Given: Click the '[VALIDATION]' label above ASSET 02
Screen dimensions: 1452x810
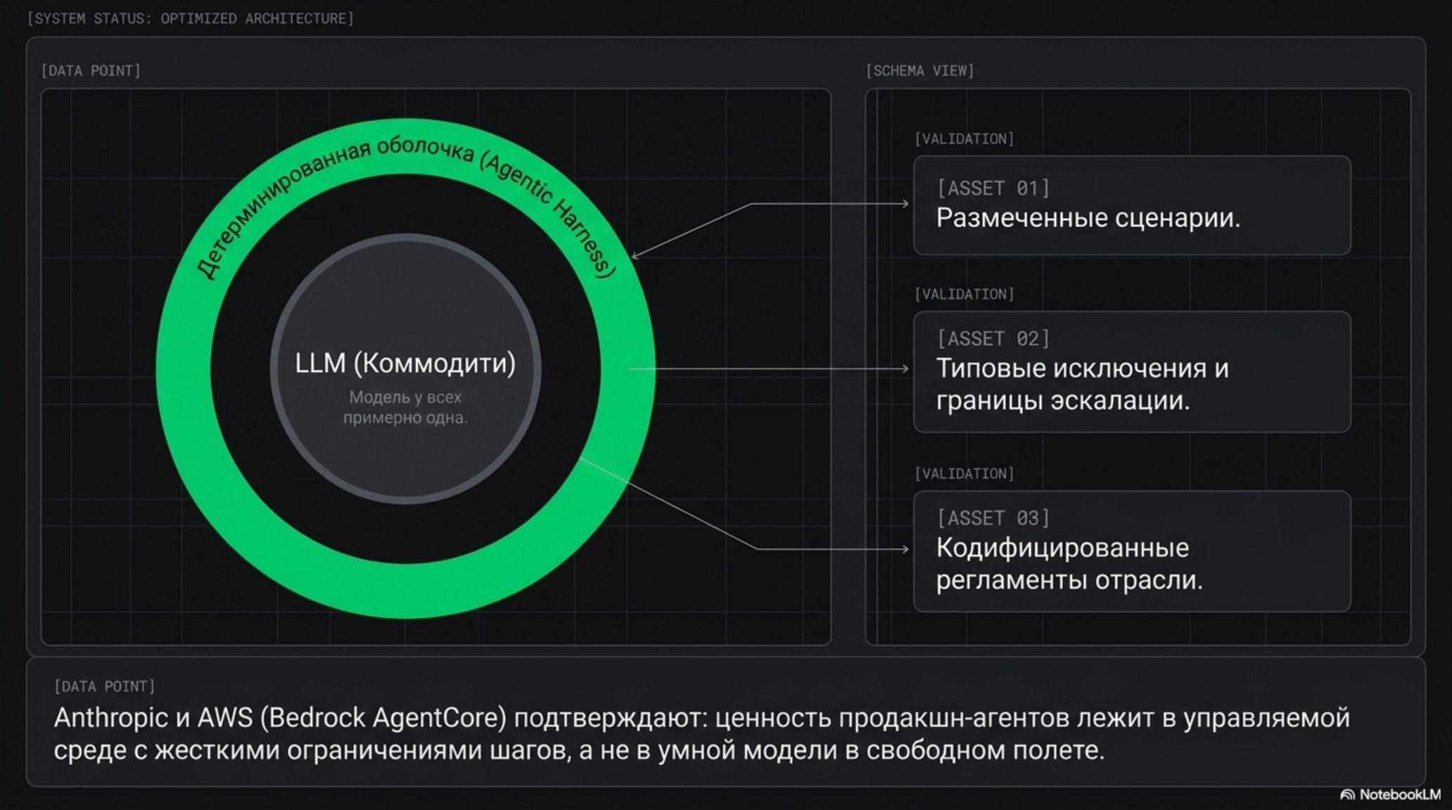Looking at the screenshot, I should [x=964, y=294].
